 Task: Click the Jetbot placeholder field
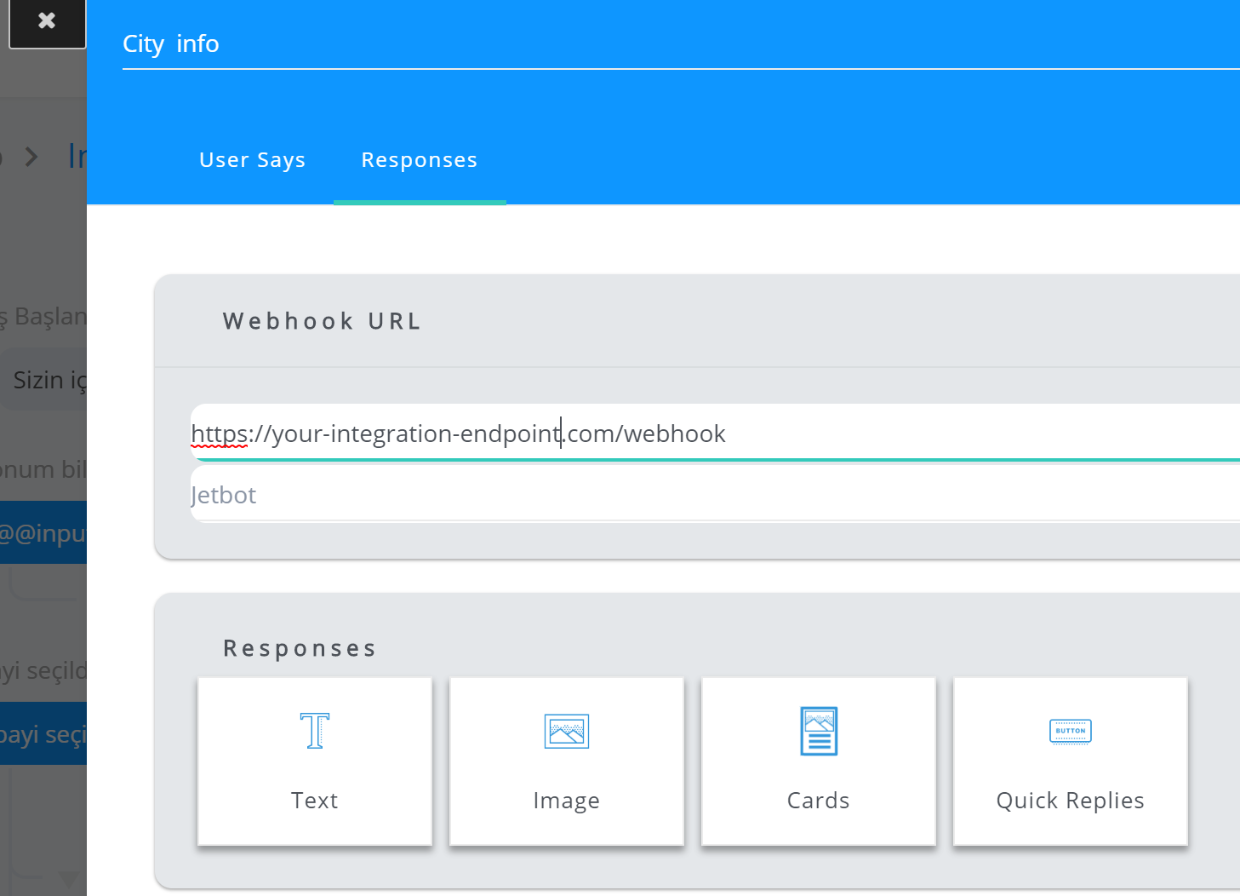(x=715, y=495)
